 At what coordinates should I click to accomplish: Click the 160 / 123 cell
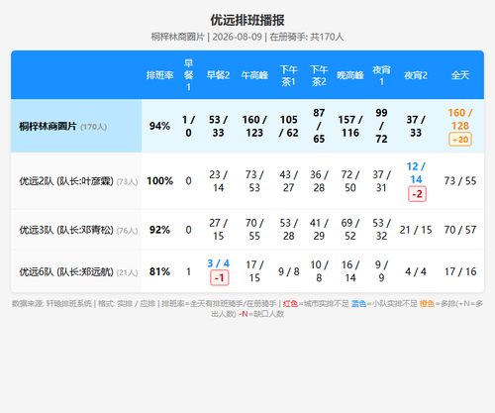click(x=254, y=126)
